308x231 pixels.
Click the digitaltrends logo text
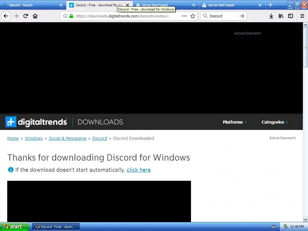pos(42,122)
